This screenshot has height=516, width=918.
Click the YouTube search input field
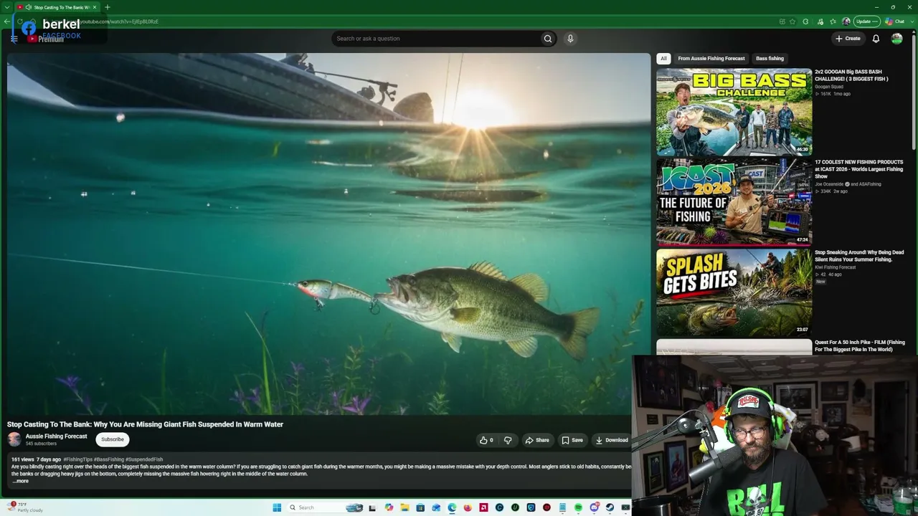point(435,39)
